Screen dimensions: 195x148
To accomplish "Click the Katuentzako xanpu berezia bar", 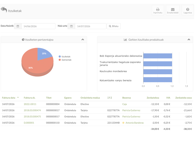I will [158, 80].
